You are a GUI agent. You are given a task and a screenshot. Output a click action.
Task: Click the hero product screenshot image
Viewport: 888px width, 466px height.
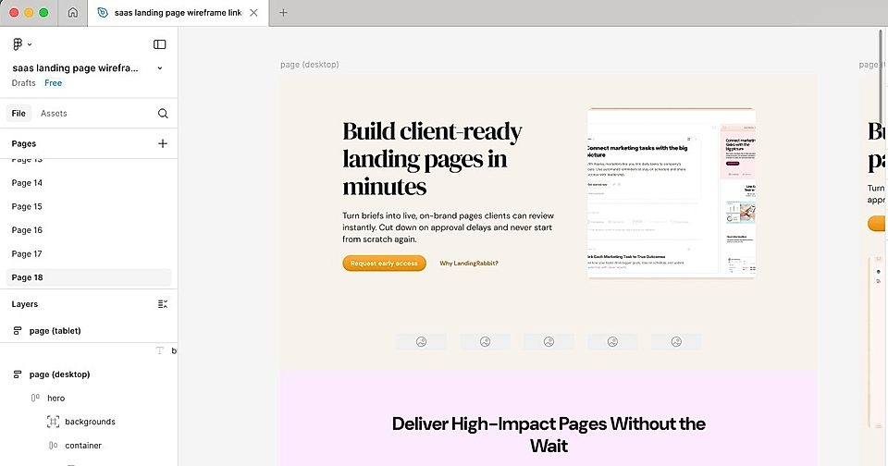[671, 193]
